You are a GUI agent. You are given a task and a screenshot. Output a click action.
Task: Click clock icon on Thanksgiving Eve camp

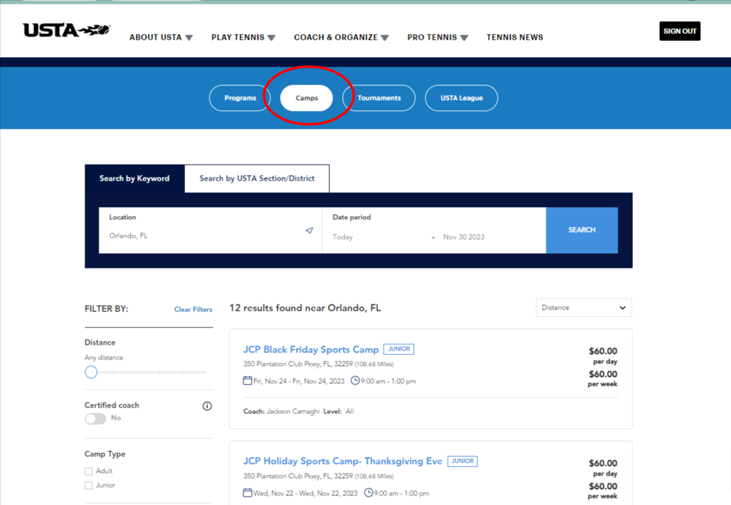point(368,492)
